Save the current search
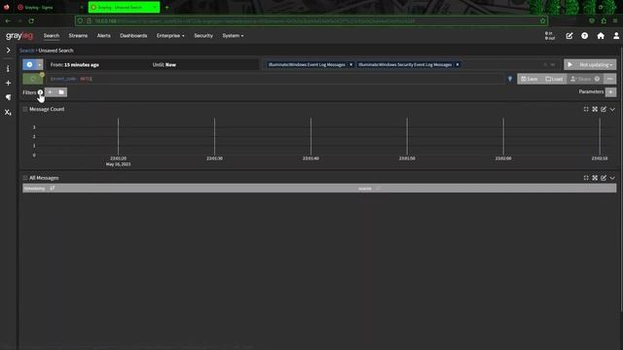Screen dimensions: 623x350 coord(530,79)
